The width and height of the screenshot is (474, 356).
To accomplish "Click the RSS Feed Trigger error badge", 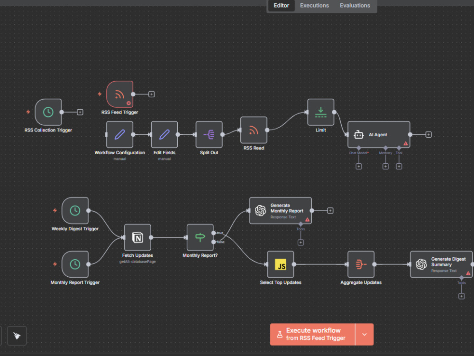I will (x=129, y=103).
